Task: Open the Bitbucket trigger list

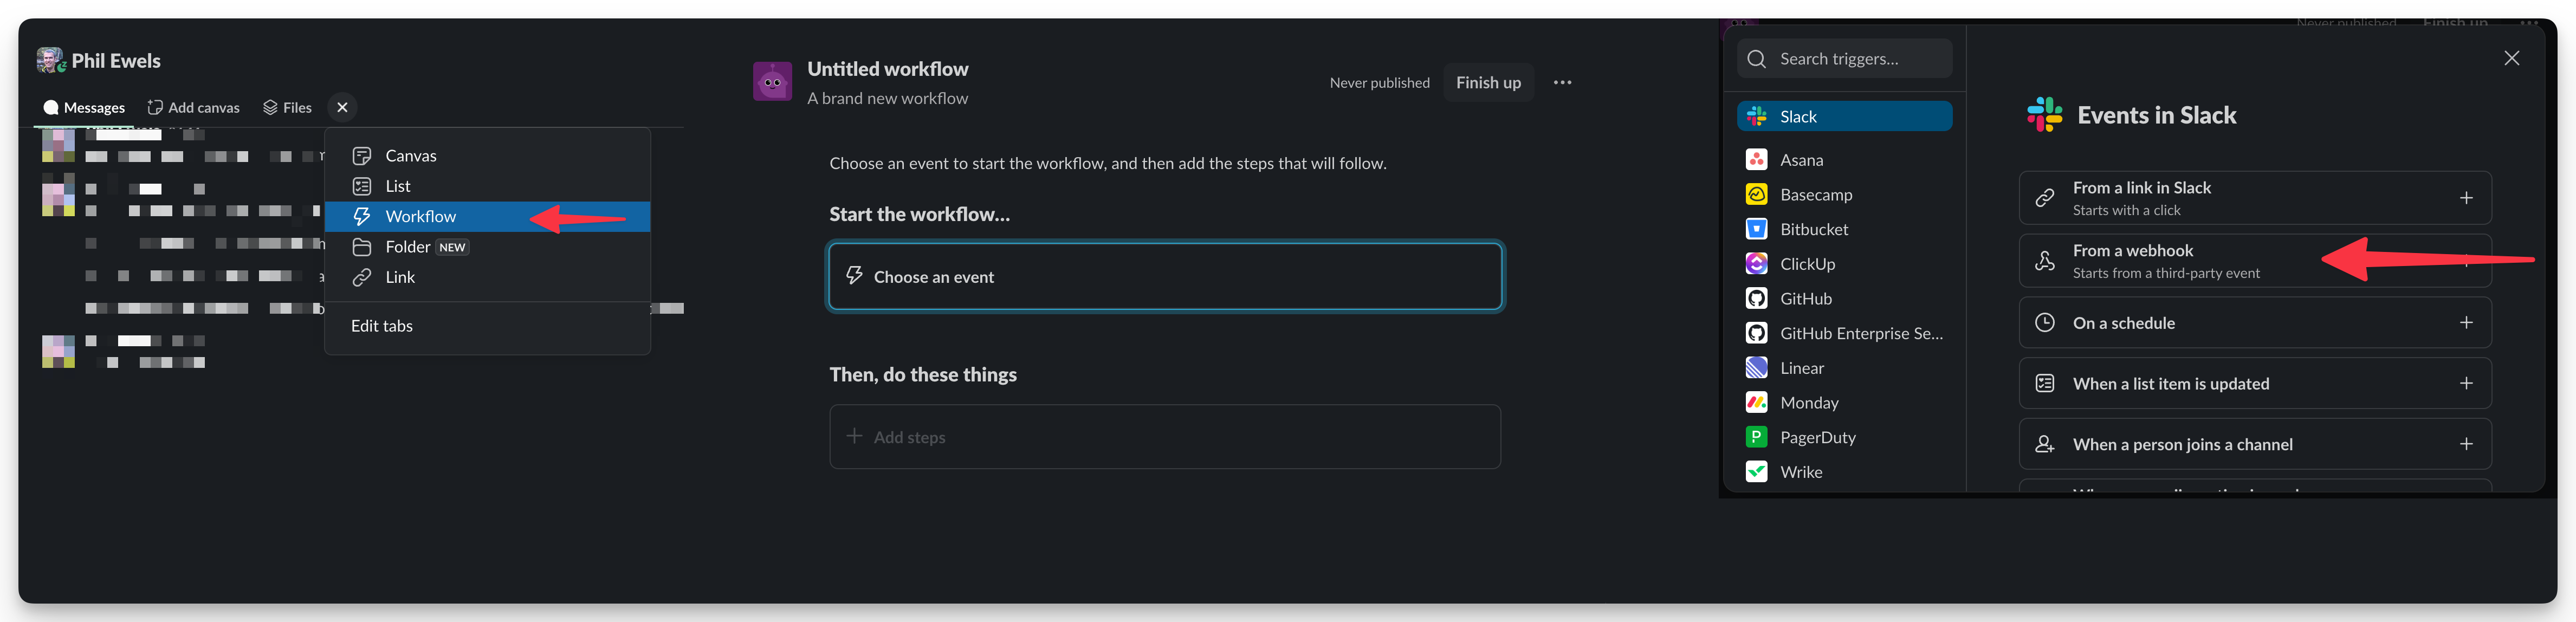Action: tap(1813, 229)
